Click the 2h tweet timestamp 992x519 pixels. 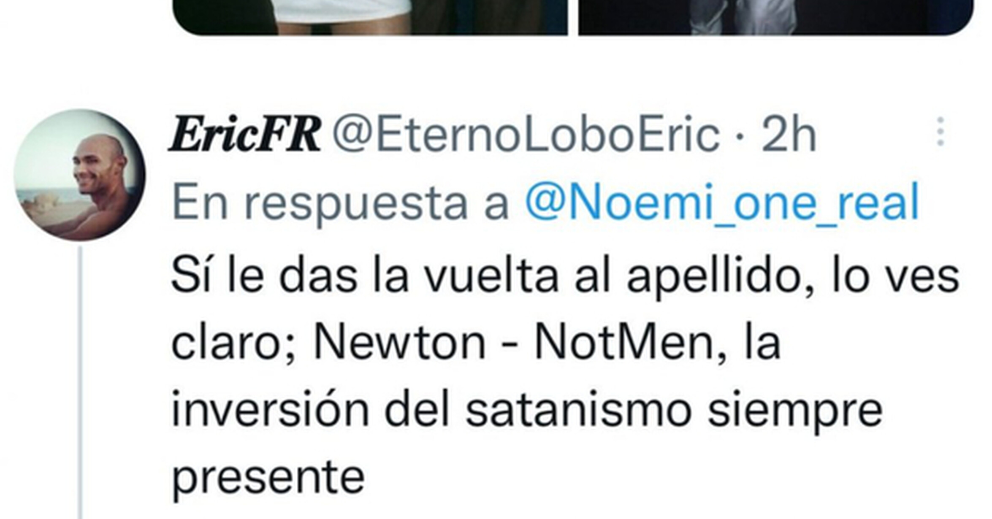pos(789,135)
